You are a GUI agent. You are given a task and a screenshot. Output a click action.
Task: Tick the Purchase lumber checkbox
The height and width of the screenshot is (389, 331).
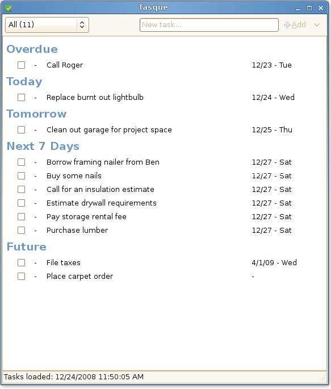coord(22,230)
